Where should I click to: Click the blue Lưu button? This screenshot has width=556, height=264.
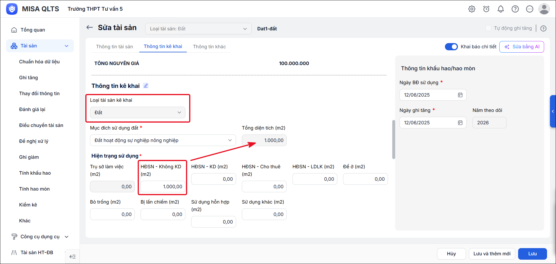(x=532, y=254)
